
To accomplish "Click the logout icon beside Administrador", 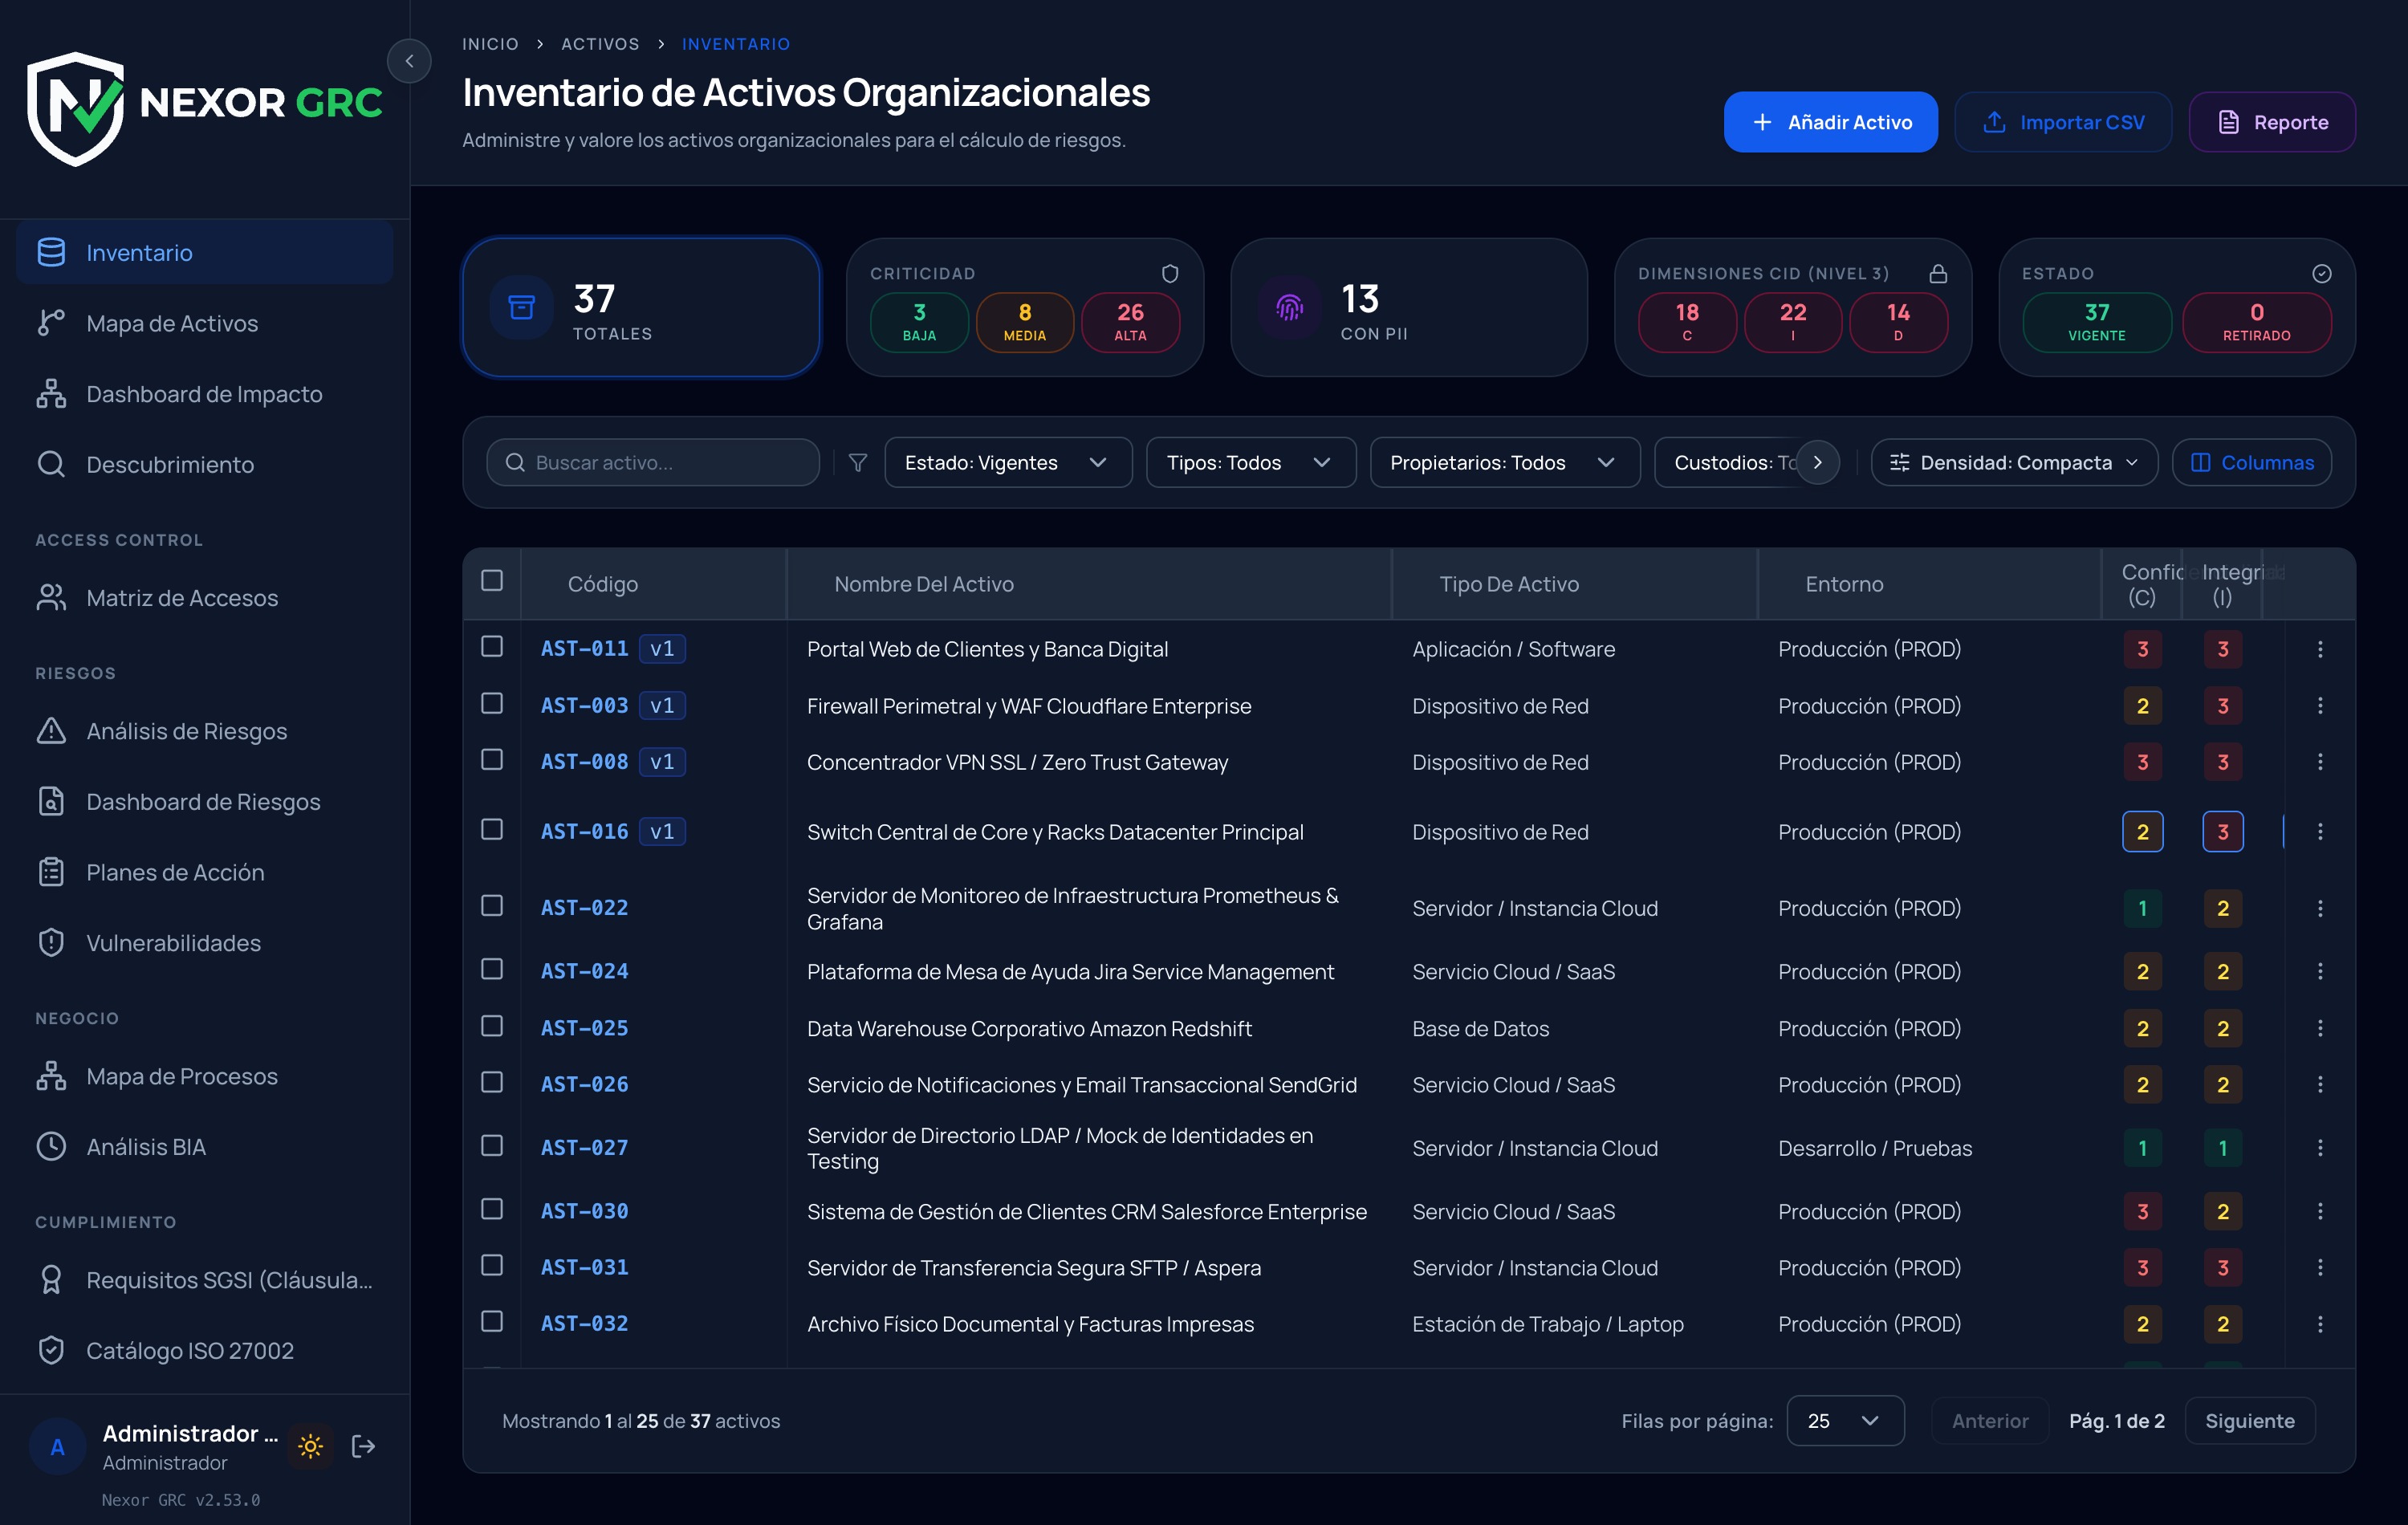I will (364, 1446).
